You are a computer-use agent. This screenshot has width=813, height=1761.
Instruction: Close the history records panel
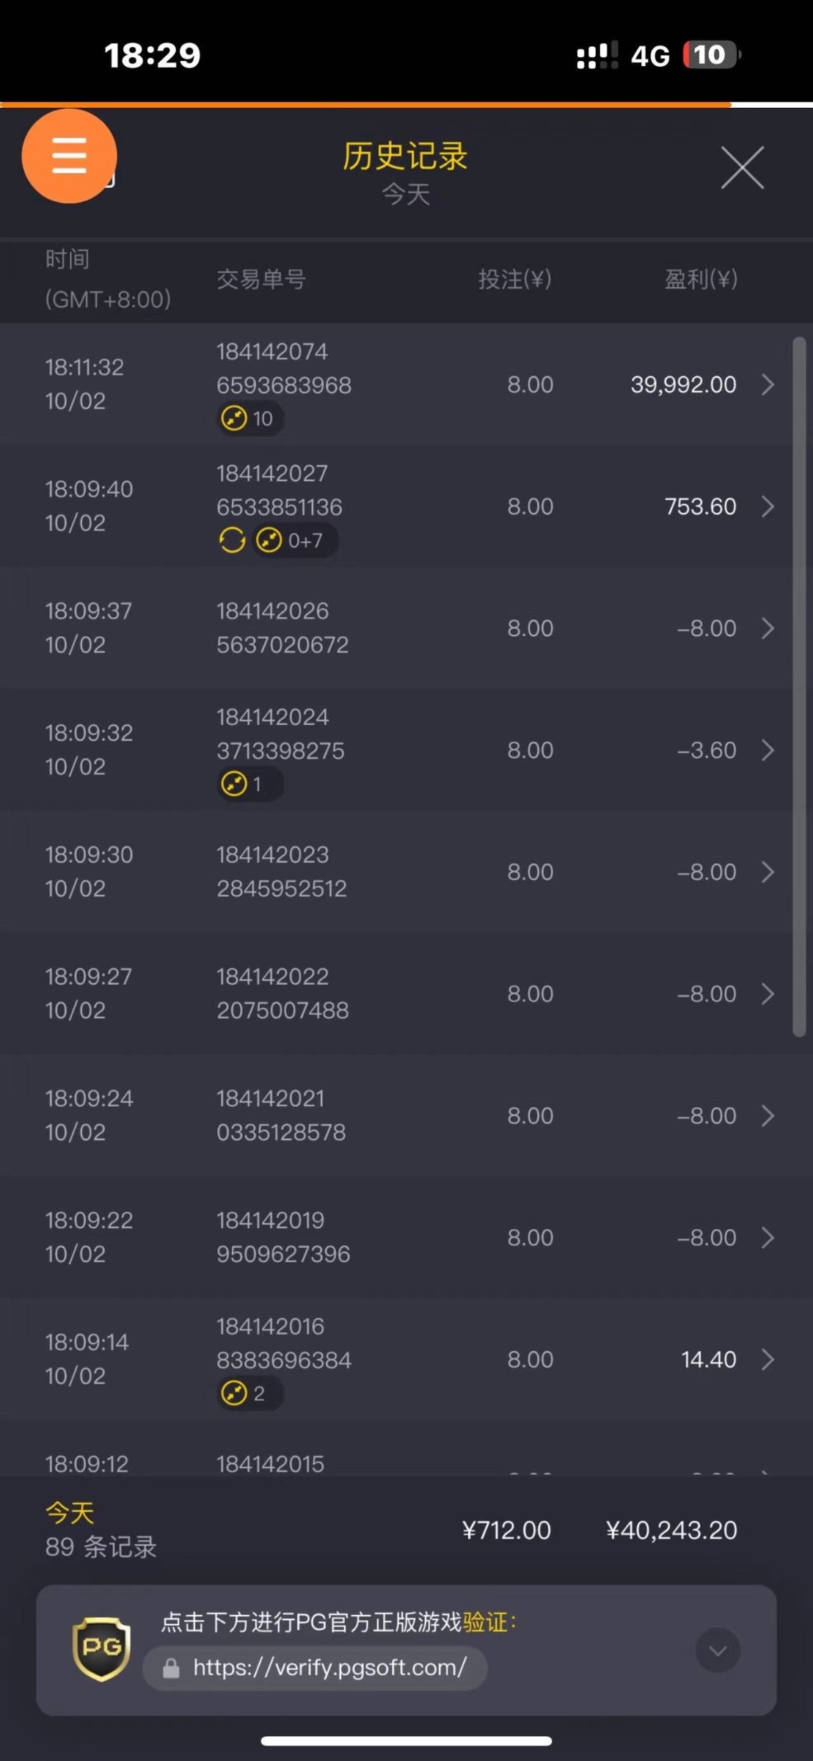(742, 167)
